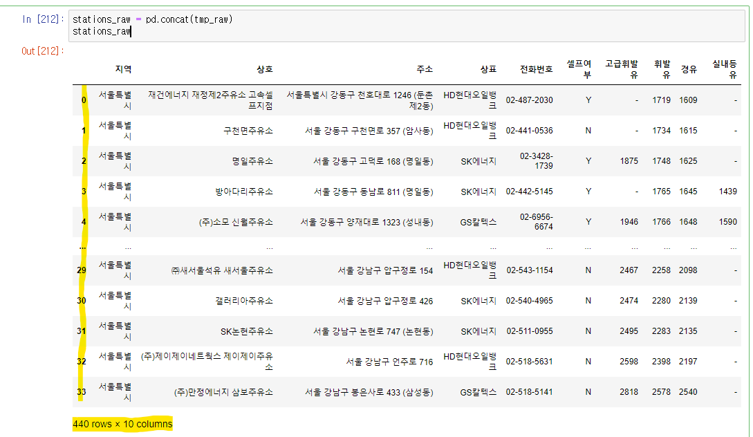753x437 pixels.
Task: Click the 경유 column header
Action: coord(689,69)
